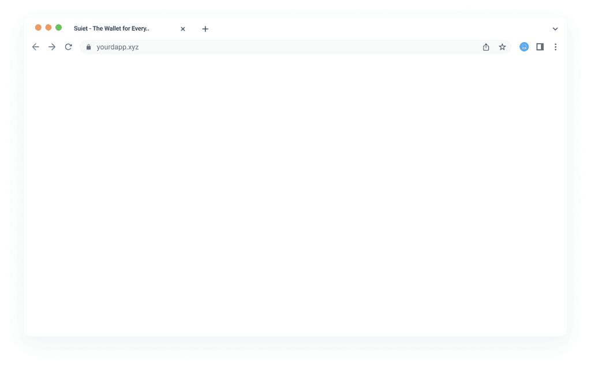Select the Suiet - The Wallet tab

(x=111, y=29)
